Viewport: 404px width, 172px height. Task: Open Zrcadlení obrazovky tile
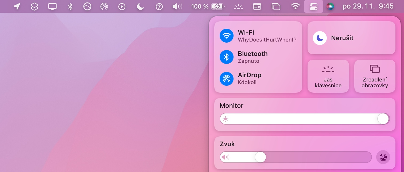pos(375,76)
